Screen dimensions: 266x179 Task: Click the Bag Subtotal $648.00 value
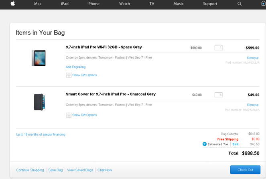pyautogui.click(x=254, y=134)
